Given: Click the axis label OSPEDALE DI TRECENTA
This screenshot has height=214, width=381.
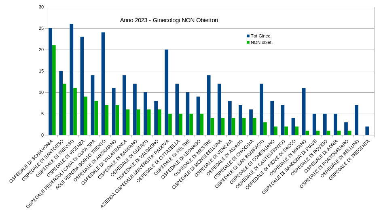Looking at the screenshot, I should pos(349,160).
